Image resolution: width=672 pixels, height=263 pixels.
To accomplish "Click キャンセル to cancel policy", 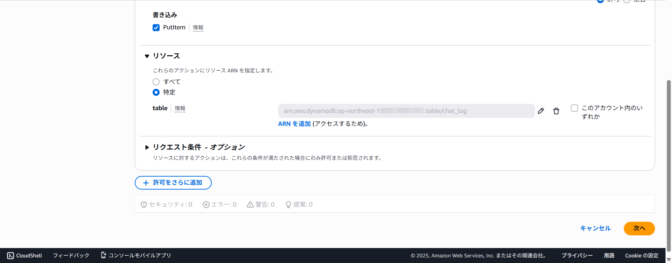I will click(x=595, y=228).
